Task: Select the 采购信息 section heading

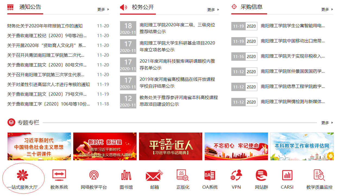Action: pos(251,7)
